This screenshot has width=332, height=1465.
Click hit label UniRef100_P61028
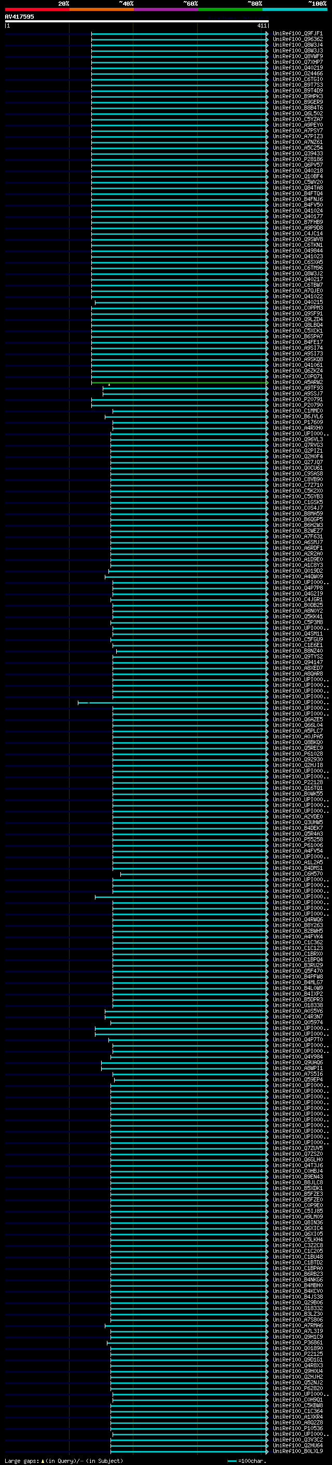298,754
